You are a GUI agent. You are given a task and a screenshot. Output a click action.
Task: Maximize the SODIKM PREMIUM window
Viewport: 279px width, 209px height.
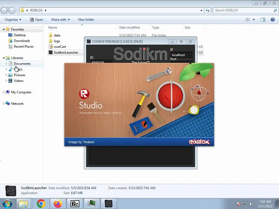[x=181, y=42]
